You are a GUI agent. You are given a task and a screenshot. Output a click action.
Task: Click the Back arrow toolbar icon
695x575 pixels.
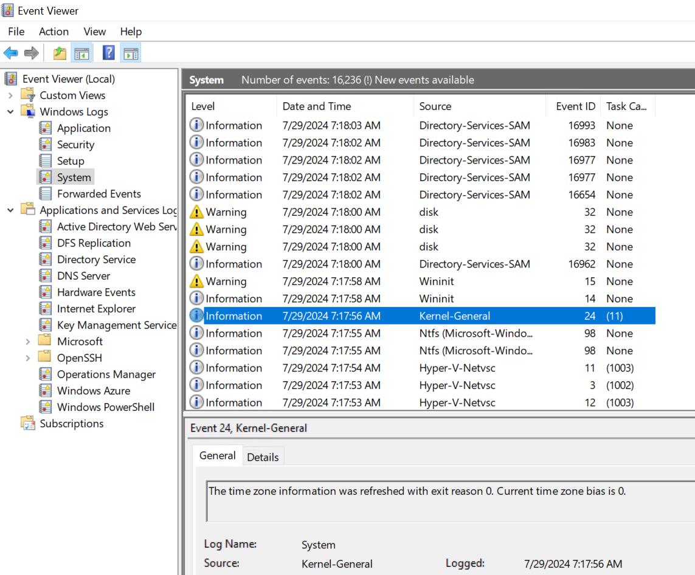[10, 53]
